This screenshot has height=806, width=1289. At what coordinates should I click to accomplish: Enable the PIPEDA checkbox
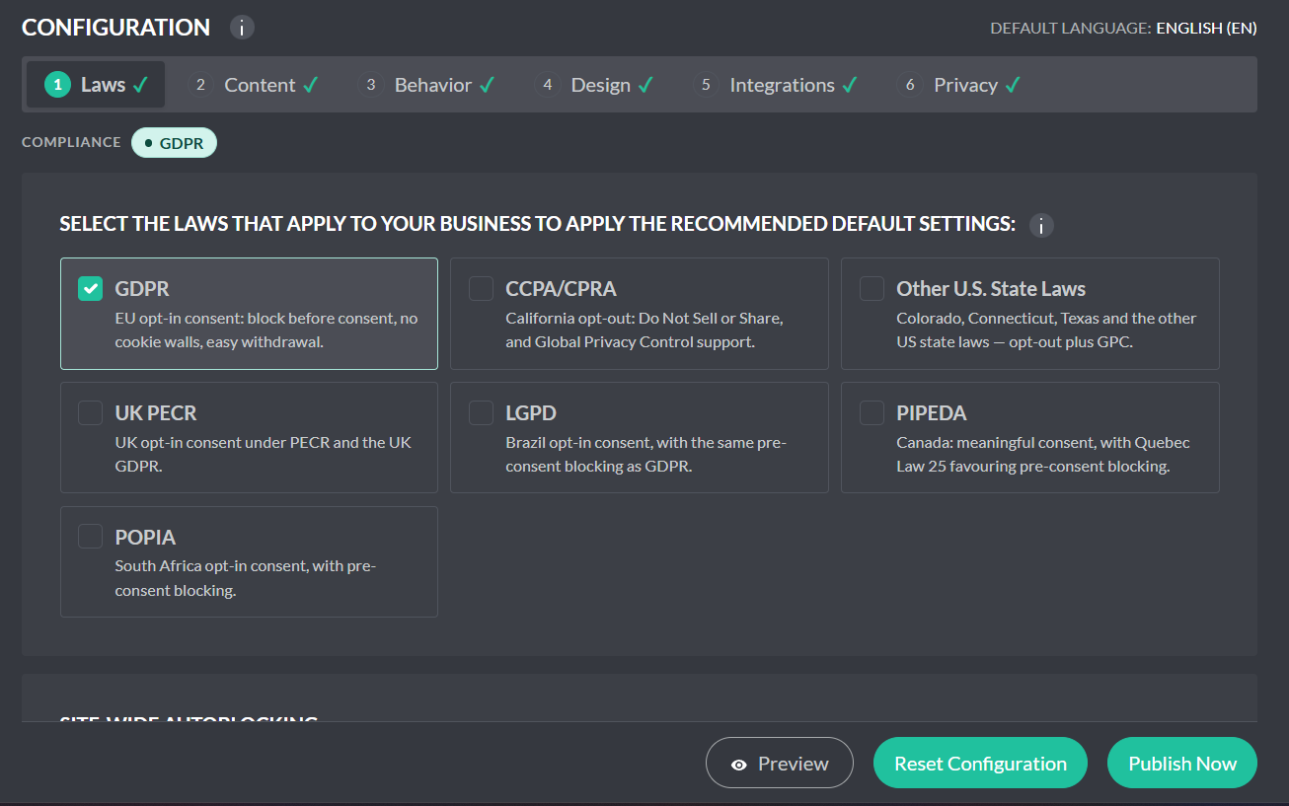coord(872,412)
